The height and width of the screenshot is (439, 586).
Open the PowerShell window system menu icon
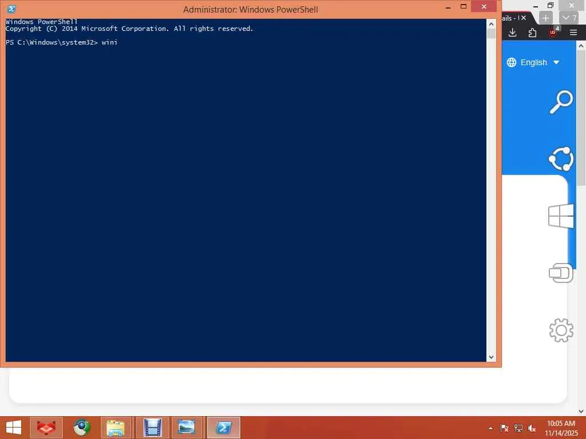(x=11, y=9)
